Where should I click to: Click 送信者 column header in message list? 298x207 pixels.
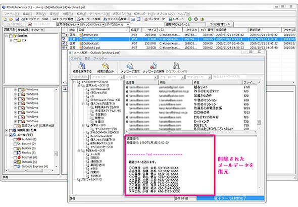[141, 82]
